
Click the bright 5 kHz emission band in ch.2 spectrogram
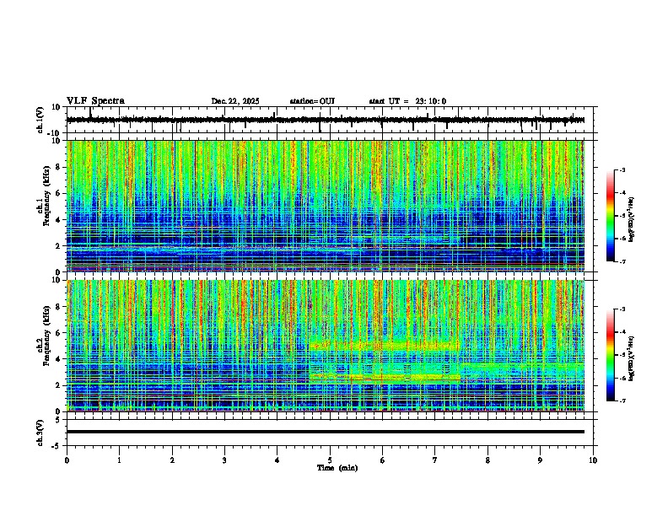[385, 346]
